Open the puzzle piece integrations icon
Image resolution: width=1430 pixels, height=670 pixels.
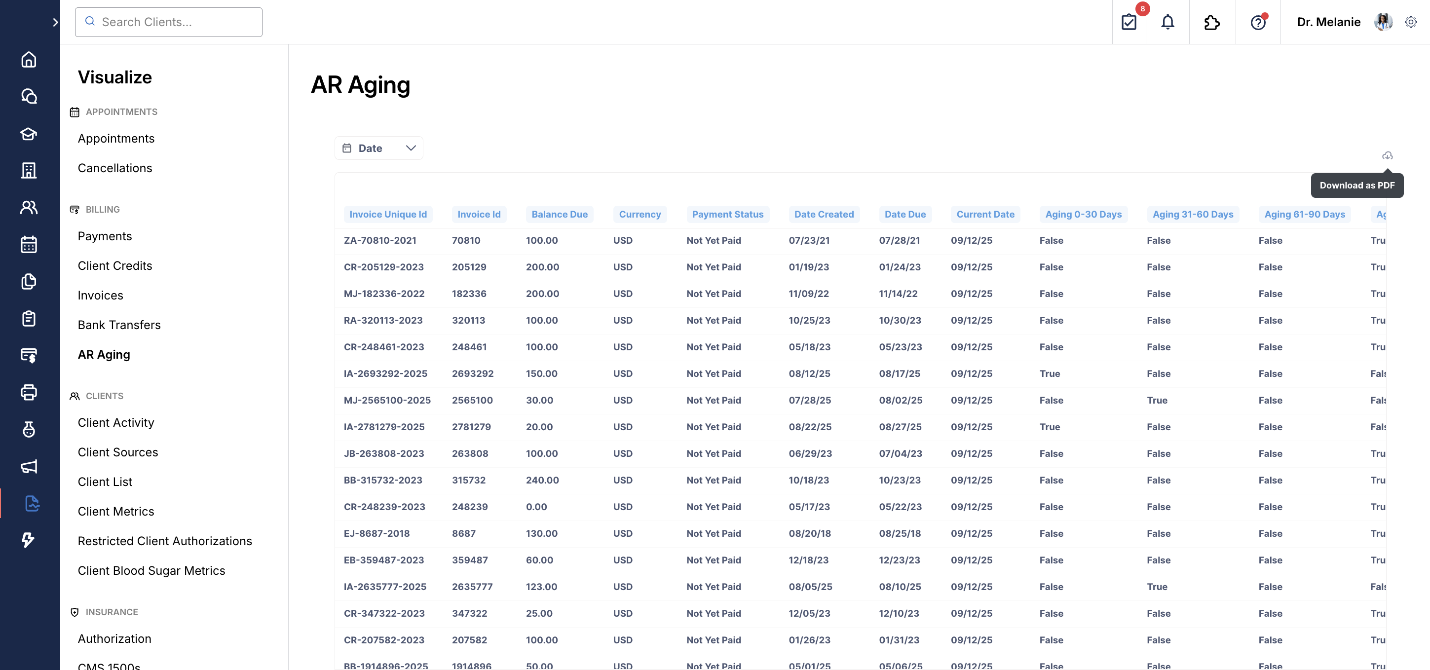[x=1212, y=22]
